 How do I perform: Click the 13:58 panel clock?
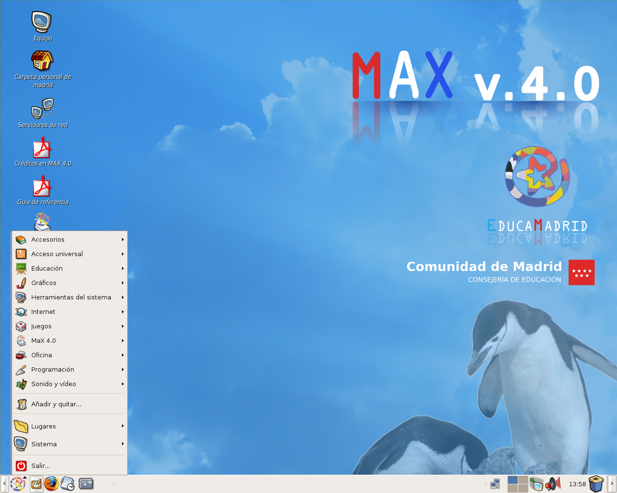point(577,484)
